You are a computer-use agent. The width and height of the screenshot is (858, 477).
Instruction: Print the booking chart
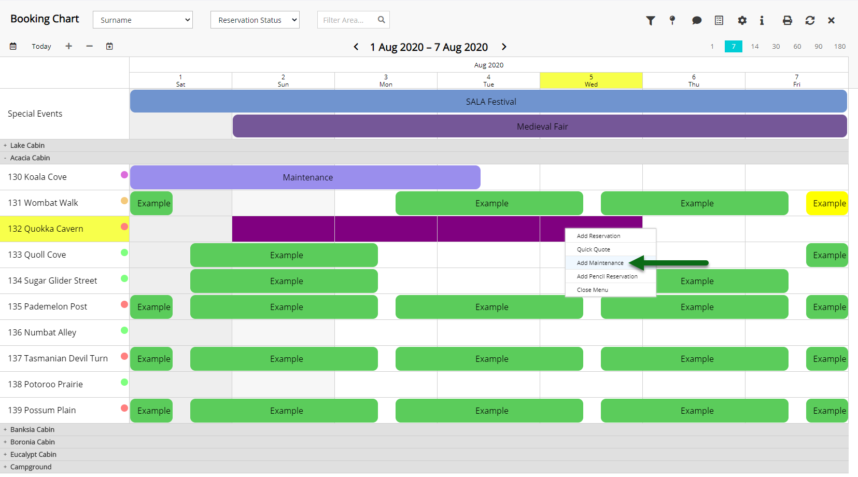tap(787, 20)
